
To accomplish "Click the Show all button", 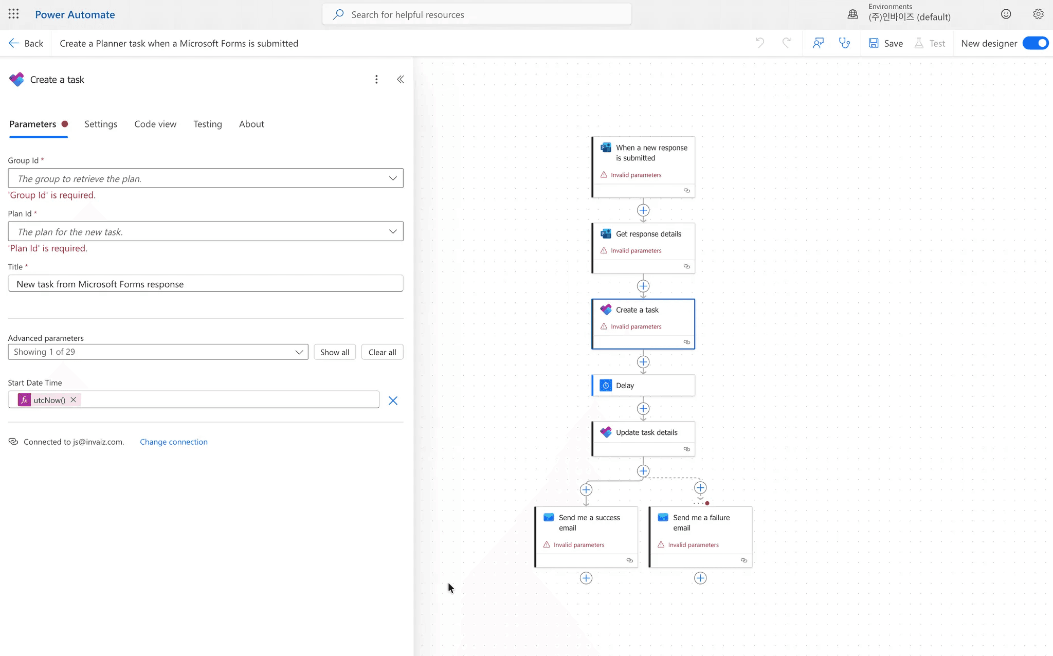I will (335, 352).
